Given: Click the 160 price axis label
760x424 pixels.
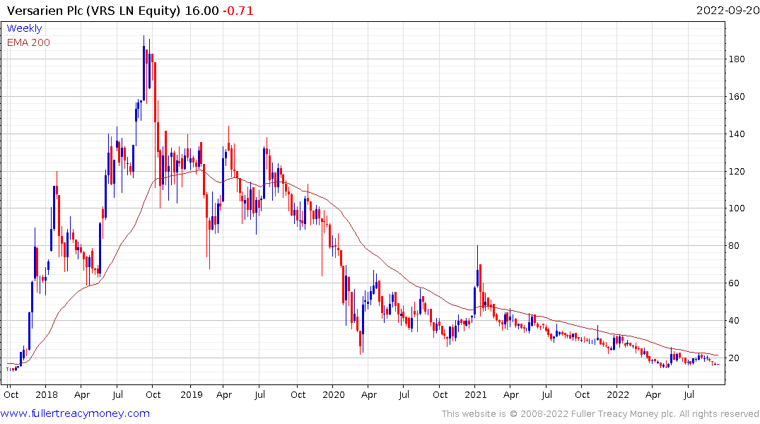Looking at the screenshot, I should 737,96.
